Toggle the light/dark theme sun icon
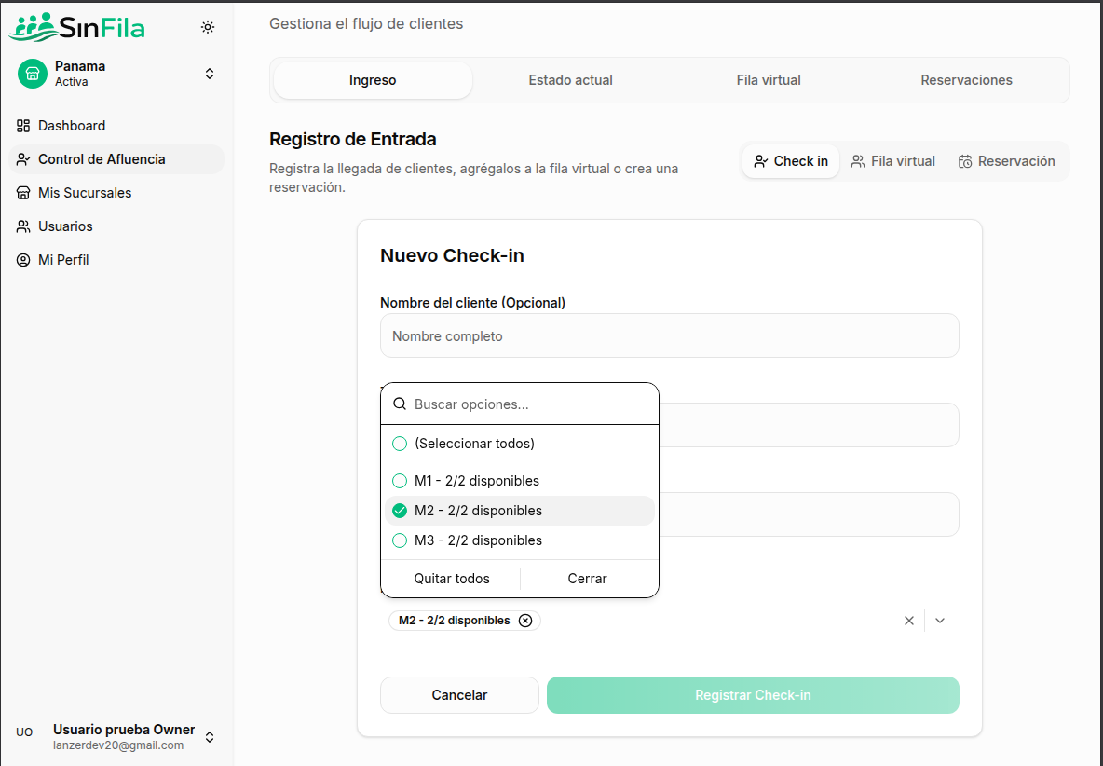 (208, 27)
